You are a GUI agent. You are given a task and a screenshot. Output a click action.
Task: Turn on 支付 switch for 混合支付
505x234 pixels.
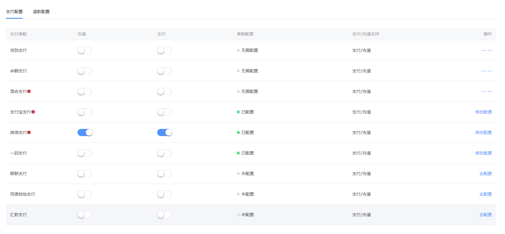164,91
